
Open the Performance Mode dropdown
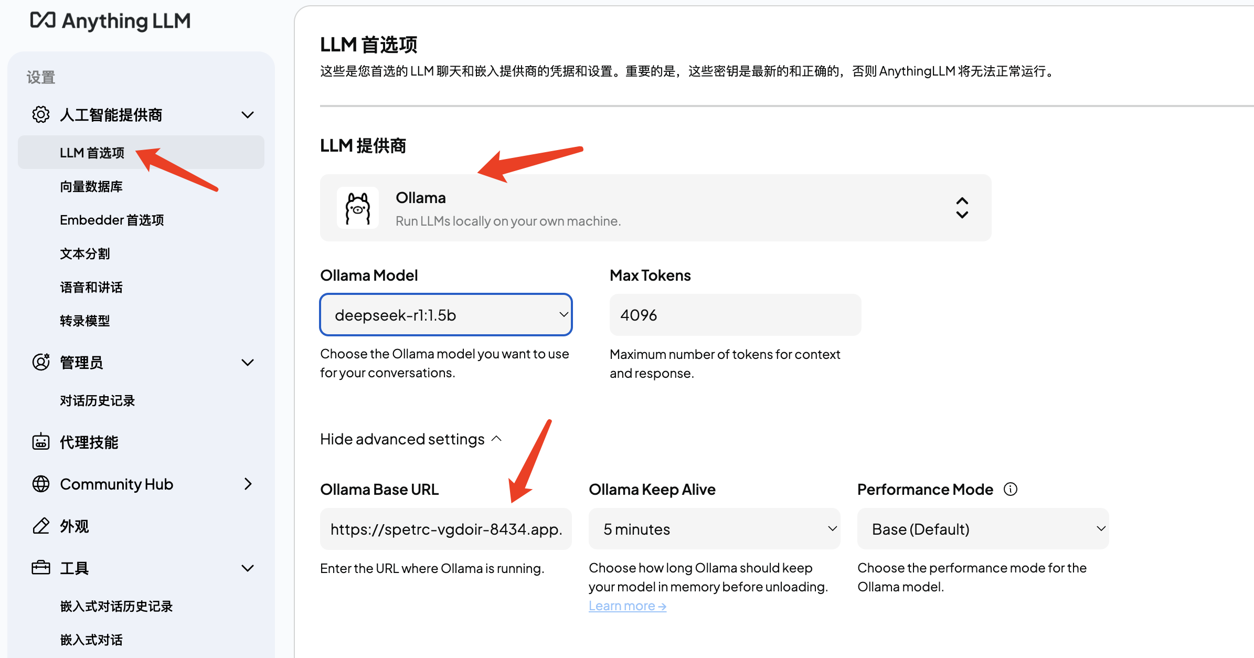pyautogui.click(x=983, y=529)
